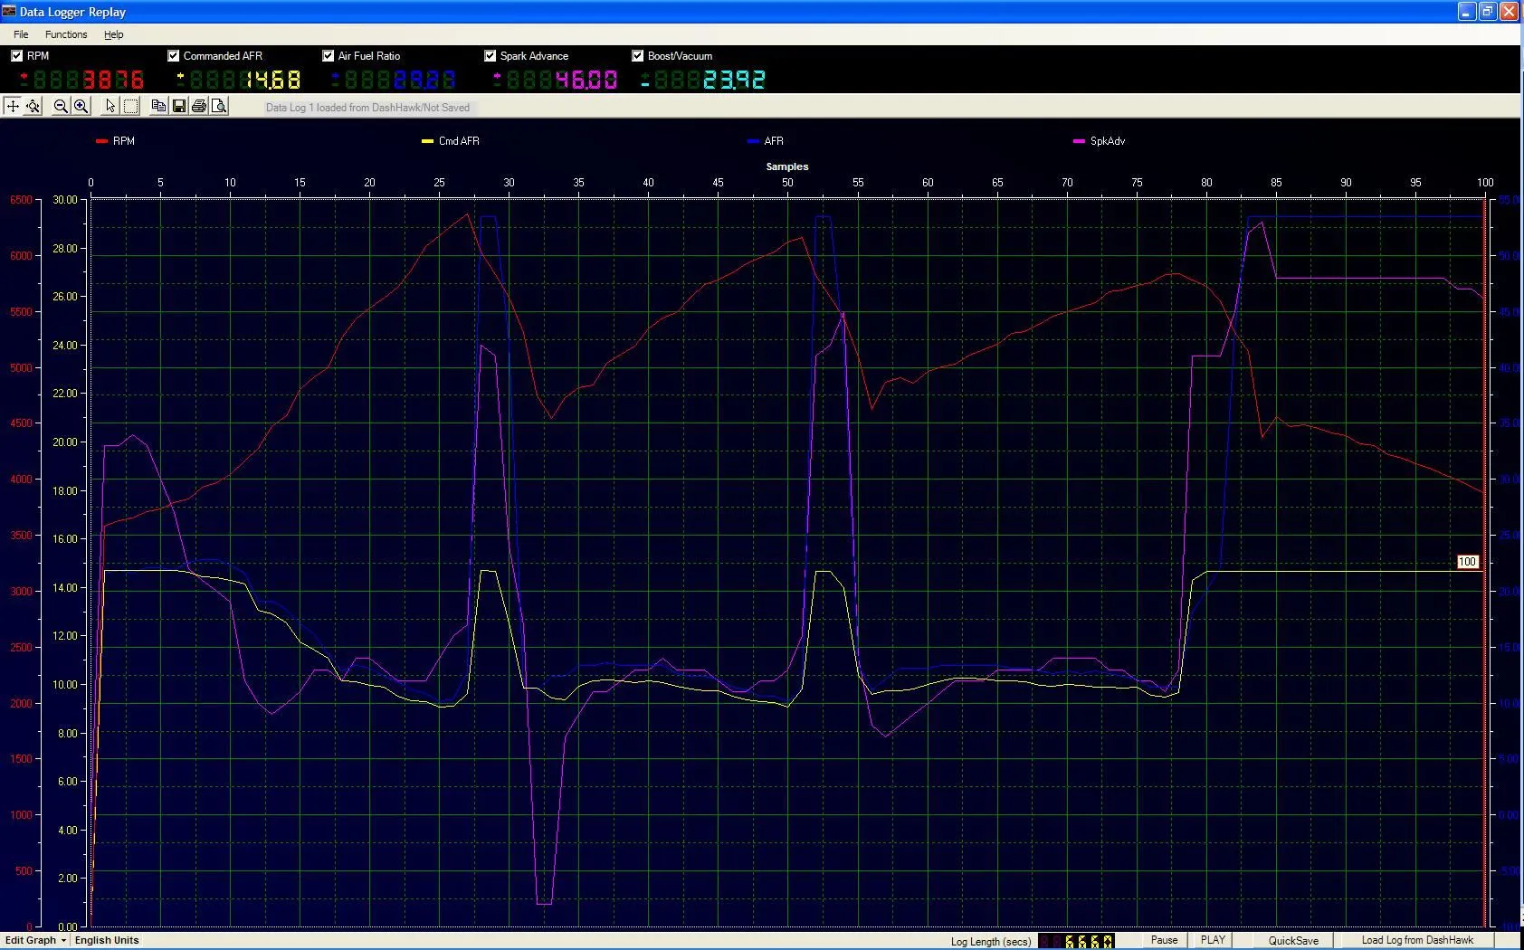Uncheck the RPM checkbox
Screen dimensions: 1524x950
point(17,56)
